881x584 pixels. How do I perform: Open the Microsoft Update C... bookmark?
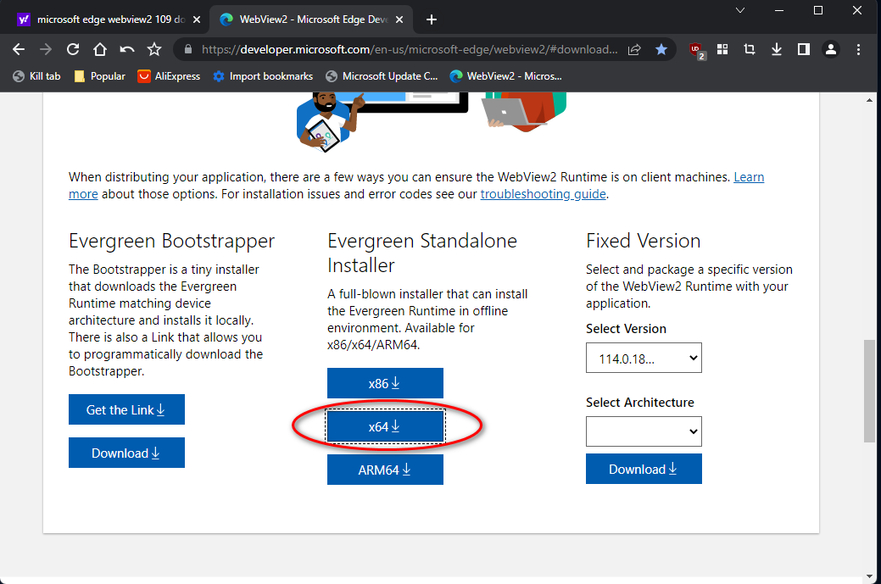382,76
